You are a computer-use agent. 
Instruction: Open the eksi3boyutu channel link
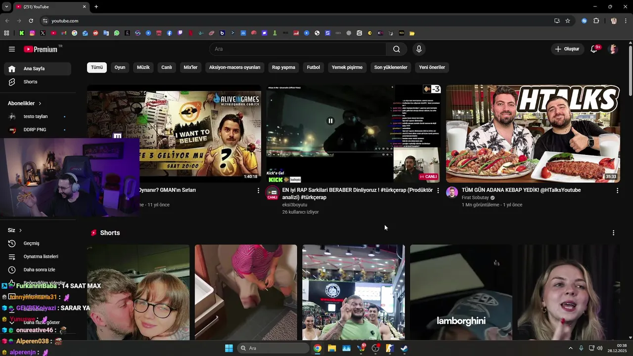coord(295,205)
